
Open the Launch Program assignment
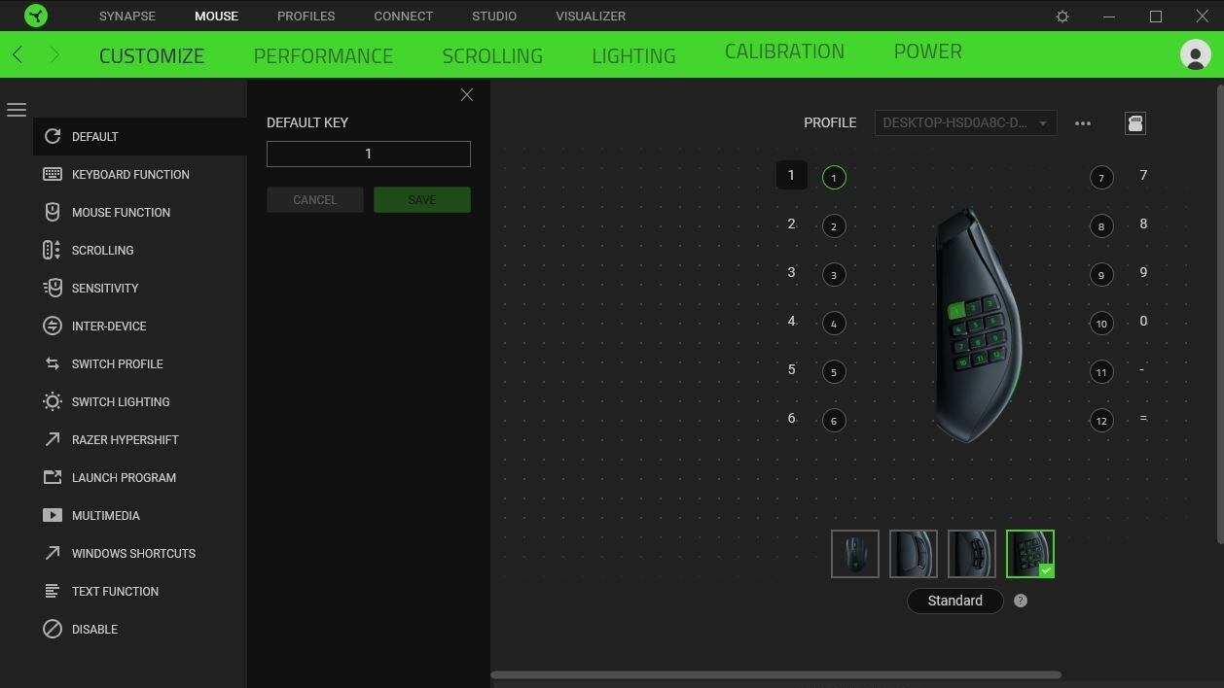click(x=54, y=477)
